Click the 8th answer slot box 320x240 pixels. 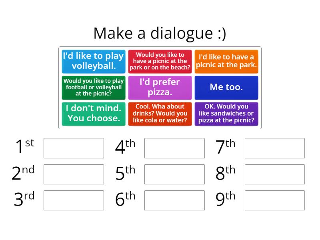tap(275, 174)
